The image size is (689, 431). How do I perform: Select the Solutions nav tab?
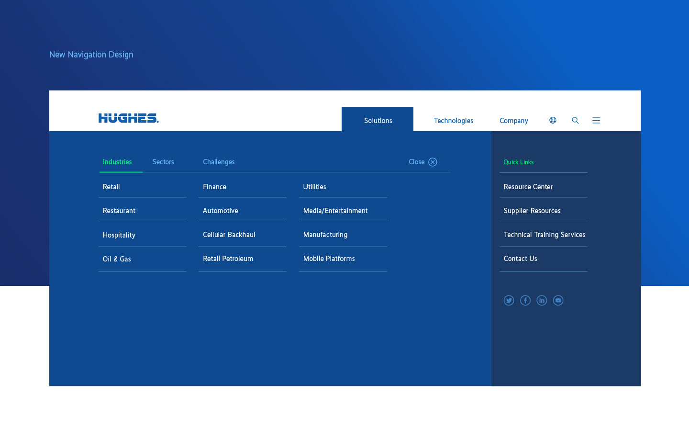tap(378, 119)
